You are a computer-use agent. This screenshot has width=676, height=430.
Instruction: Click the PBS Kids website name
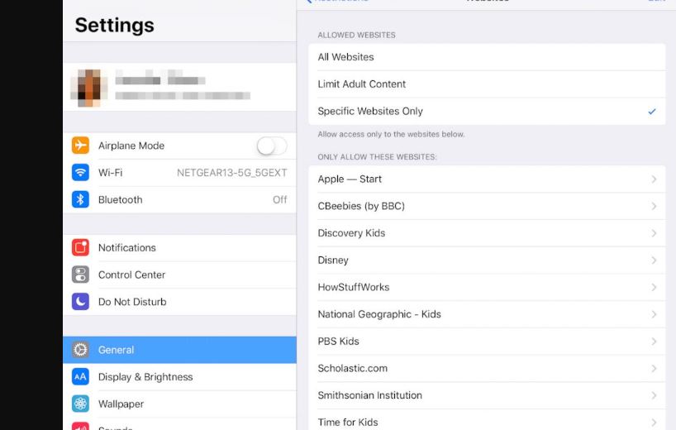click(339, 342)
